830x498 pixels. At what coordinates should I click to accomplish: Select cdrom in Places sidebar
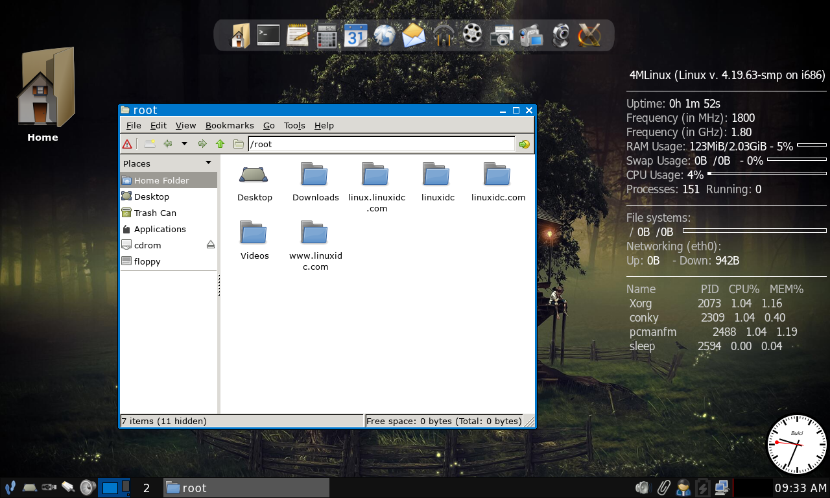(169, 245)
